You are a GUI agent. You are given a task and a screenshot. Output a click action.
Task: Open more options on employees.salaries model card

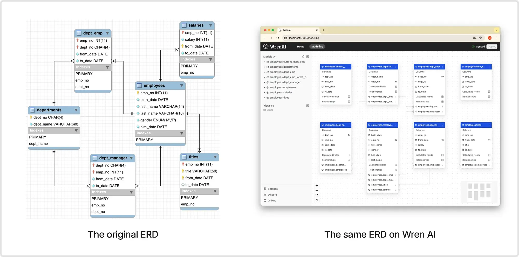[x=442, y=125]
